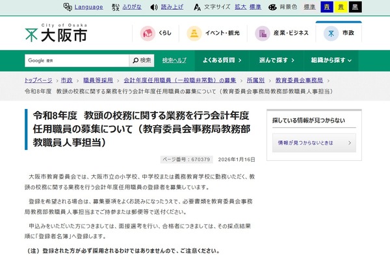This screenshot has width=390, height=264.
Task: Open 市政 breadcrumb link
Action: pos(67,80)
